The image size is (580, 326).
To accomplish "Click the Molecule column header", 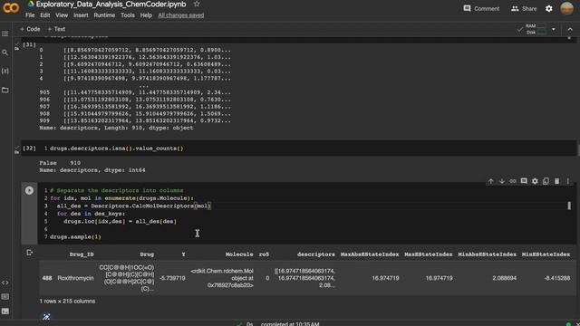I will [239, 254].
